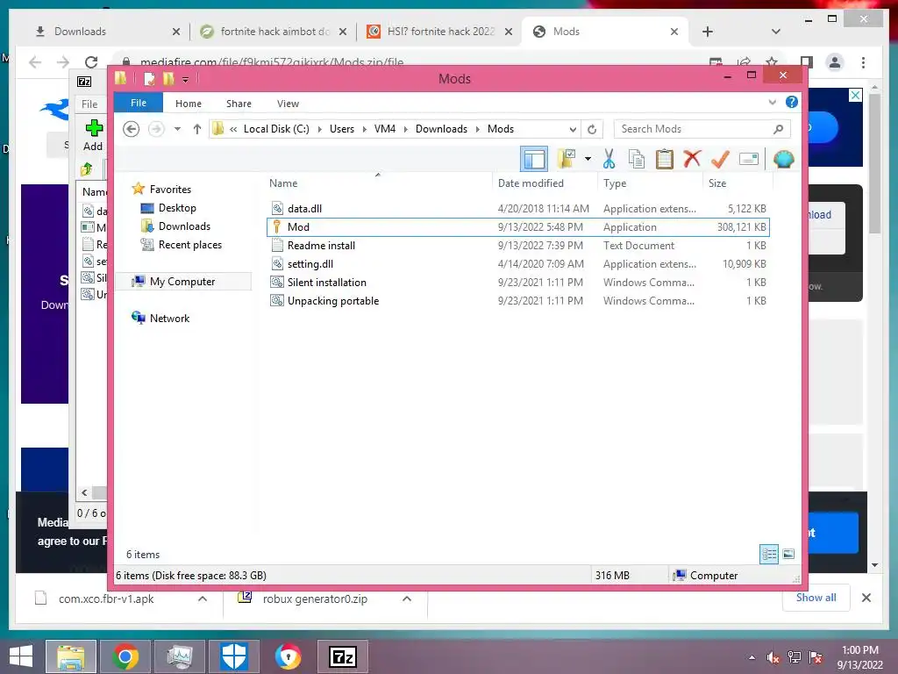Image resolution: width=898 pixels, height=674 pixels.
Task: Open the File menu in Mods window
Action: 138,103
